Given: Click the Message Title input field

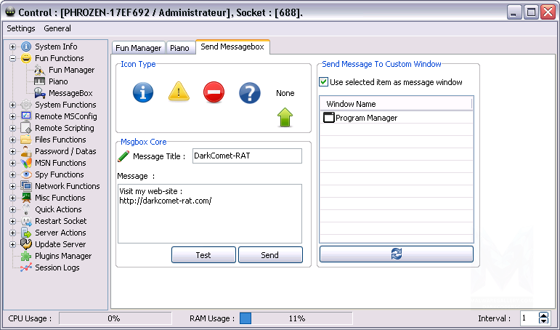Looking at the screenshot, I should coord(246,156).
